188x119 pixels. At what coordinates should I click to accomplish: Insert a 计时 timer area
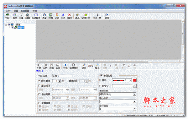(57, 16)
